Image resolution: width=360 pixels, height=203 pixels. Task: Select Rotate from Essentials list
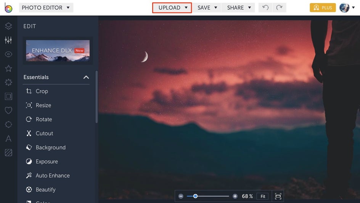(44, 119)
